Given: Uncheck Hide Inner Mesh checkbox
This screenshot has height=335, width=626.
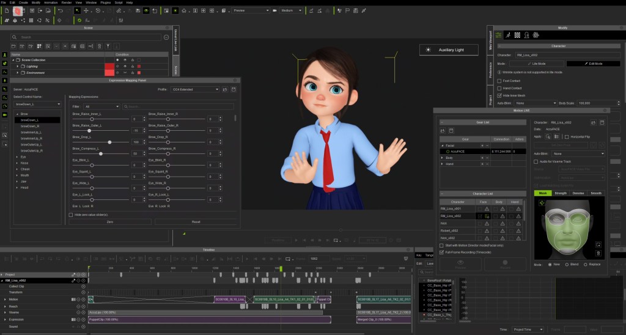Looking at the screenshot, I should 499,96.
